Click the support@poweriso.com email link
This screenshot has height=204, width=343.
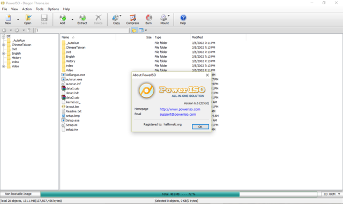tap(177, 115)
